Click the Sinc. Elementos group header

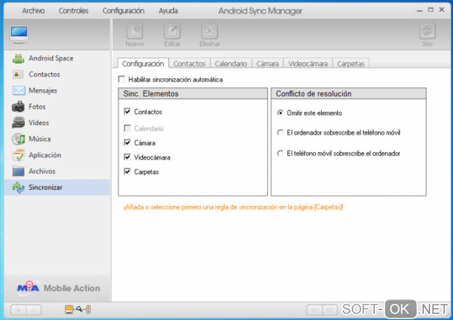click(x=193, y=94)
